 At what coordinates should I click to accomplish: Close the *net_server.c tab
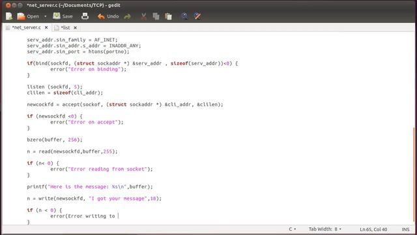tap(46, 27)
